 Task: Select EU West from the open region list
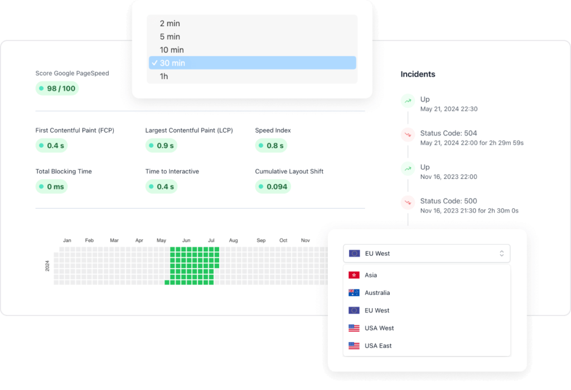coord(377,310)
